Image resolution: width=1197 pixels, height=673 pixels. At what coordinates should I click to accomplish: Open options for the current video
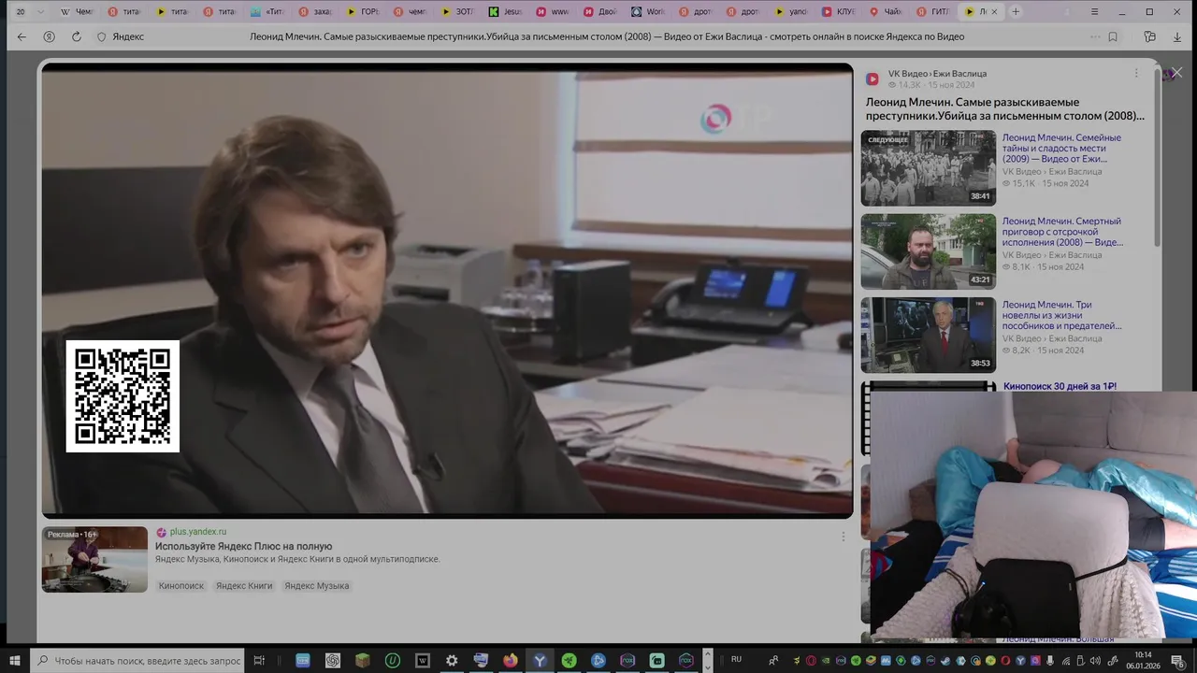(x=1136, y=73)
